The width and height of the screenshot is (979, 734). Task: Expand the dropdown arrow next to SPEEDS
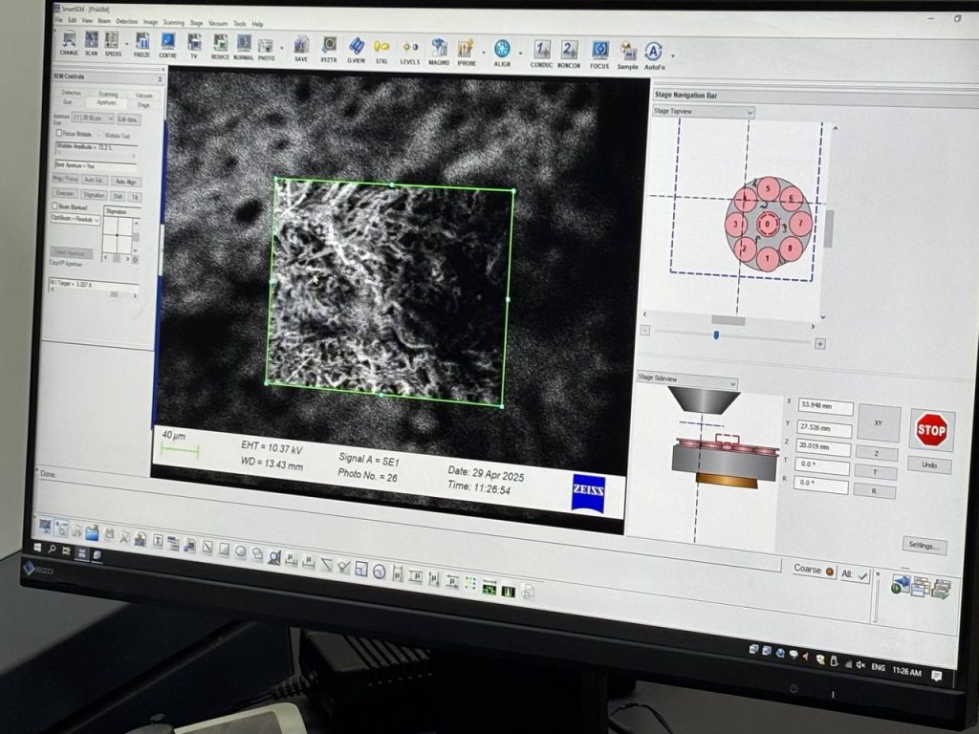(127, 45)
